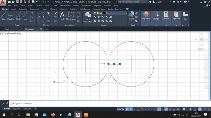Click the Text annotation tool
The image size is (211, 118).
point(62,16)
